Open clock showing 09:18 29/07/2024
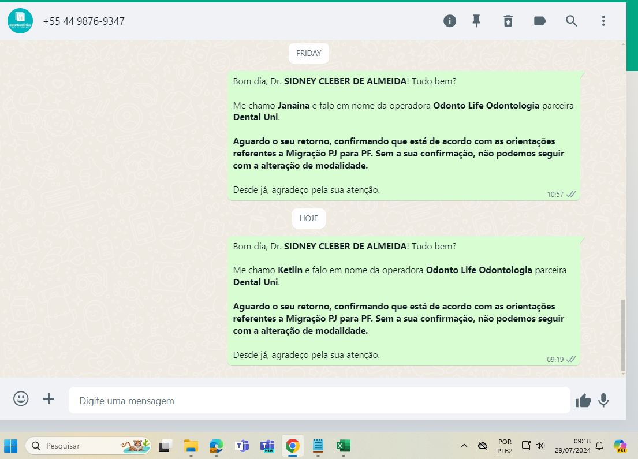638x459 pixels. point(573,446)
